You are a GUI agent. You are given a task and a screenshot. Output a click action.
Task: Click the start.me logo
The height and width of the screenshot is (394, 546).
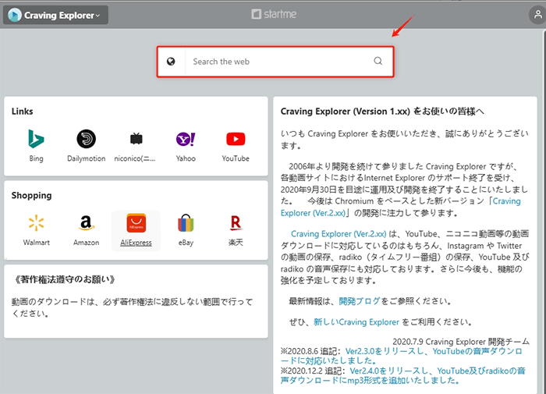click(x=274, y=14)
